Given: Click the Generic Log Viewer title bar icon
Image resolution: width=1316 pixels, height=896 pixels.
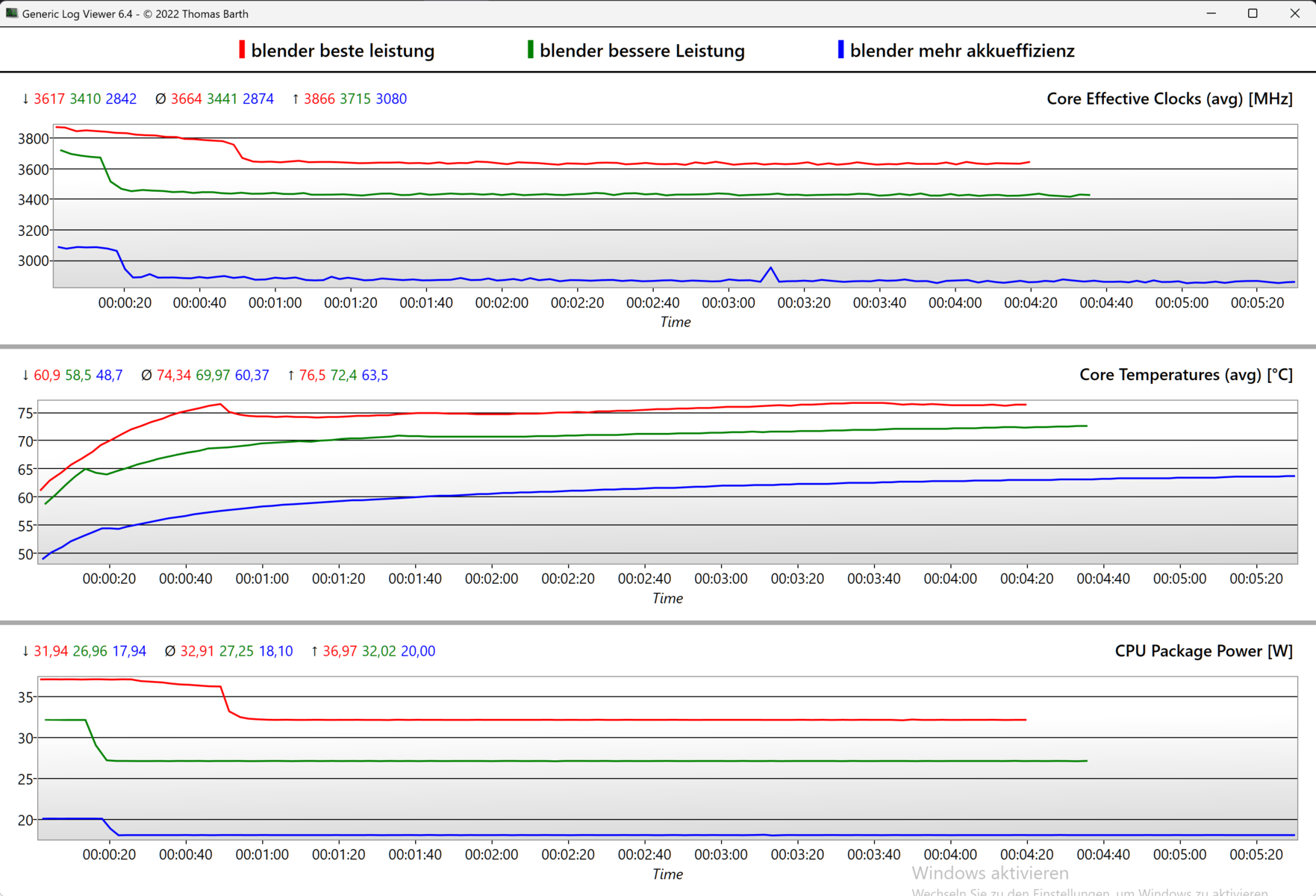Looking at the screenshot, I should pos(11,13).
